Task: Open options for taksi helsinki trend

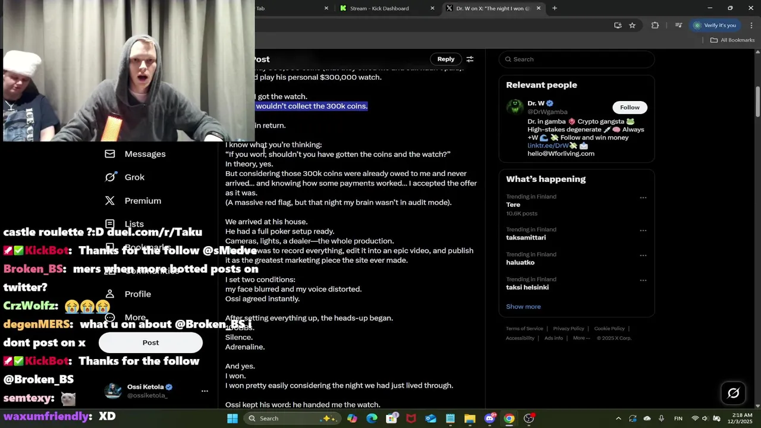Action: tap(643, 280)
